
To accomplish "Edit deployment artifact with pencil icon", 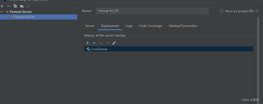I will pos(114,43).
